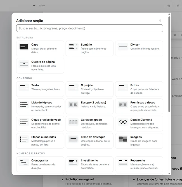Click the Lista de tópicos icon
The width and height of the screenshot is (182, 187).
click(x=24, y=105)
